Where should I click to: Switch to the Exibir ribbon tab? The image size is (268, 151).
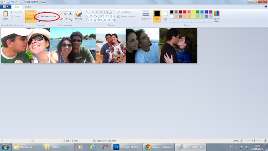click(28, 7)
